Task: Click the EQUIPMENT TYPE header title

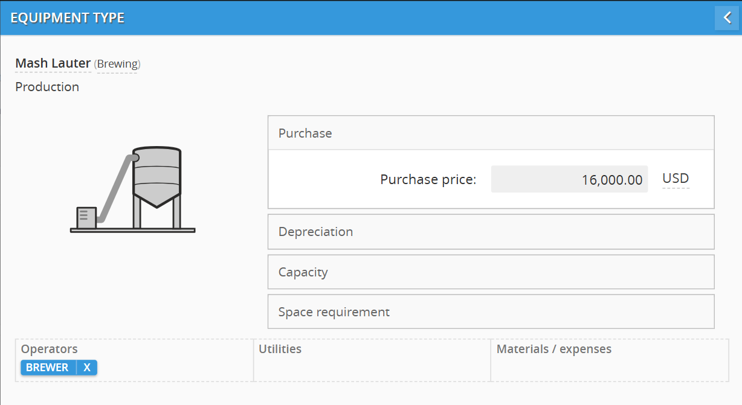Action: tap(68, 18)
